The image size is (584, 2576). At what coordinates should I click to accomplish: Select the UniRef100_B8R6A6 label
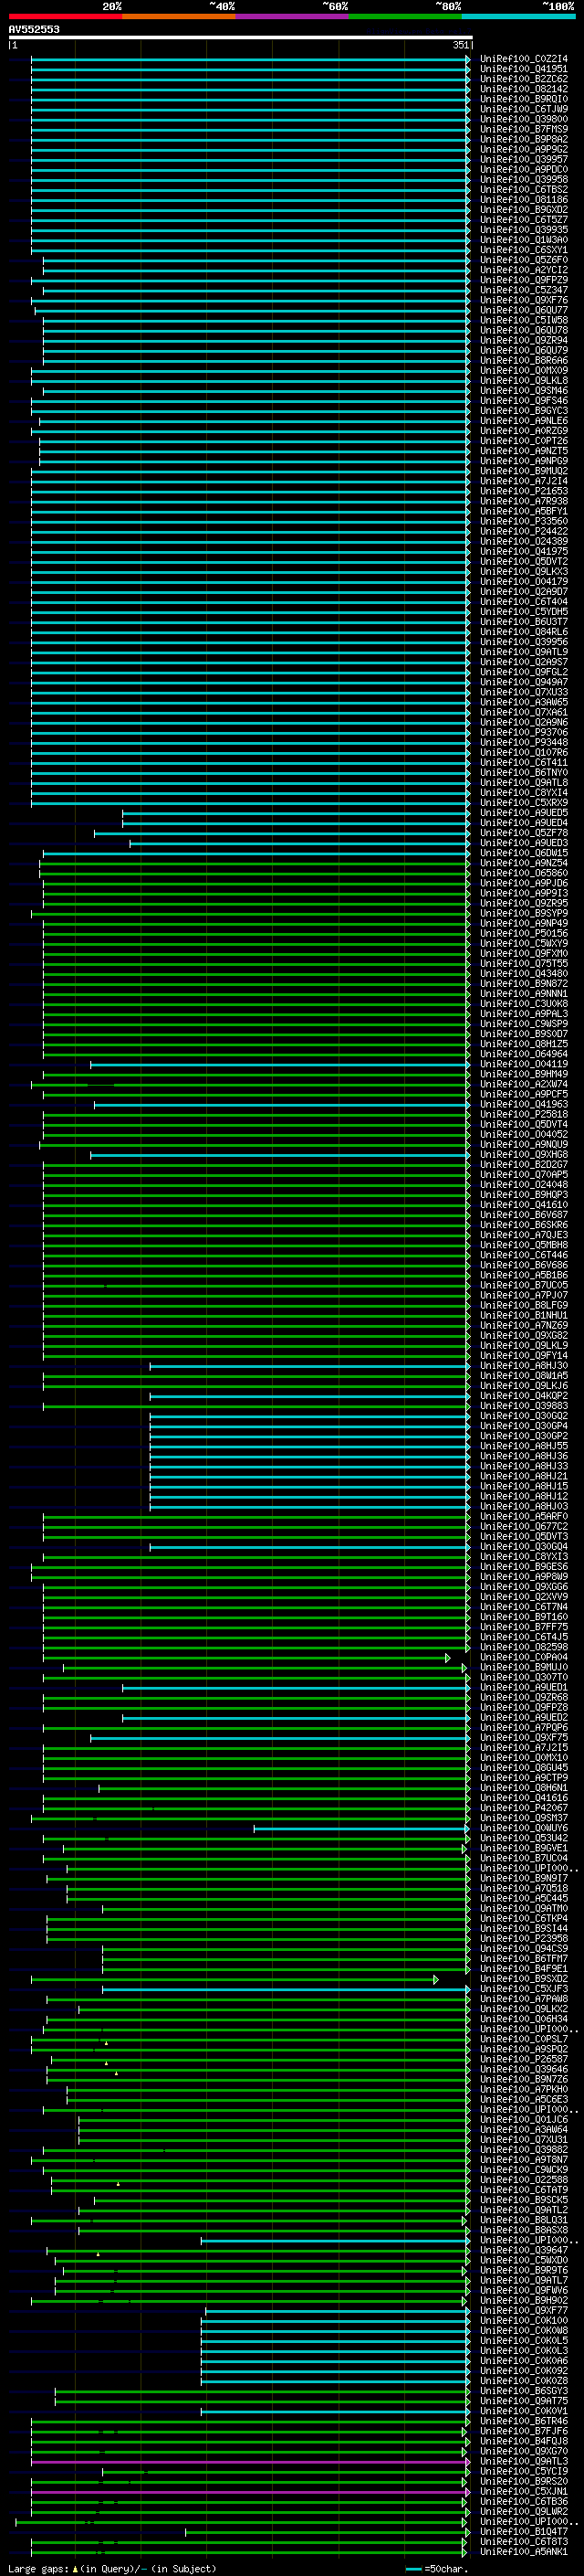click(523, 360)
